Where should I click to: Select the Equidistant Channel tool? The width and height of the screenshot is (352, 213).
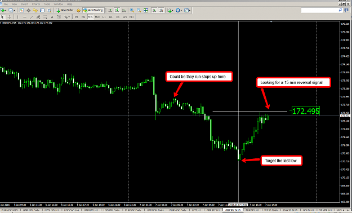click(x=38, y=17)
